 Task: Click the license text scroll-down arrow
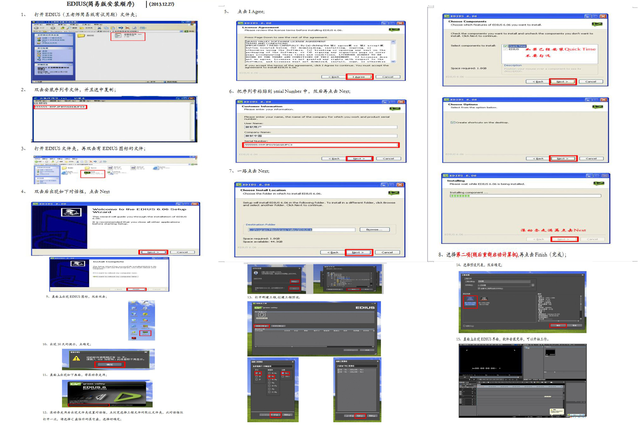(393, 61)
